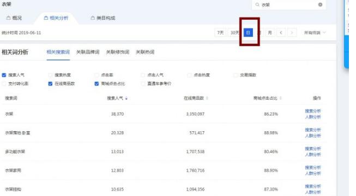The height and width of the screenshot is (196, 356).
Task: Click the 搜索人气 value 38,370
Action: pos(117,114)
